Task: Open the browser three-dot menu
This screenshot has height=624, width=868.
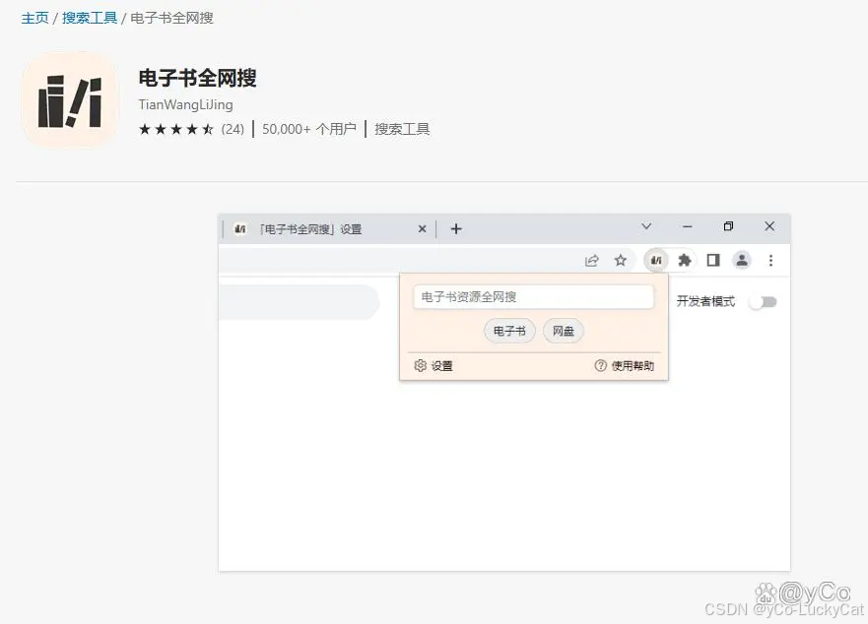Action: [770, 261]
